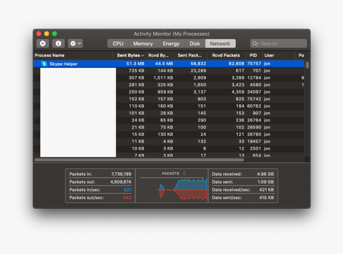Screen dimensions: 343x254
Task: Select the Network tab
Action: (x=220, y=43)
